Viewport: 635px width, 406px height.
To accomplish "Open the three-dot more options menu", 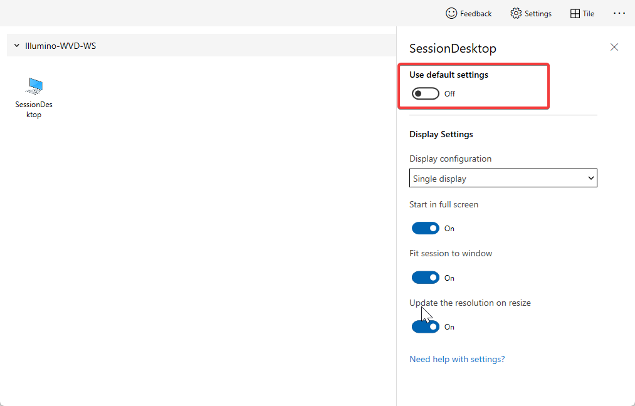I will tap(619, 13).
